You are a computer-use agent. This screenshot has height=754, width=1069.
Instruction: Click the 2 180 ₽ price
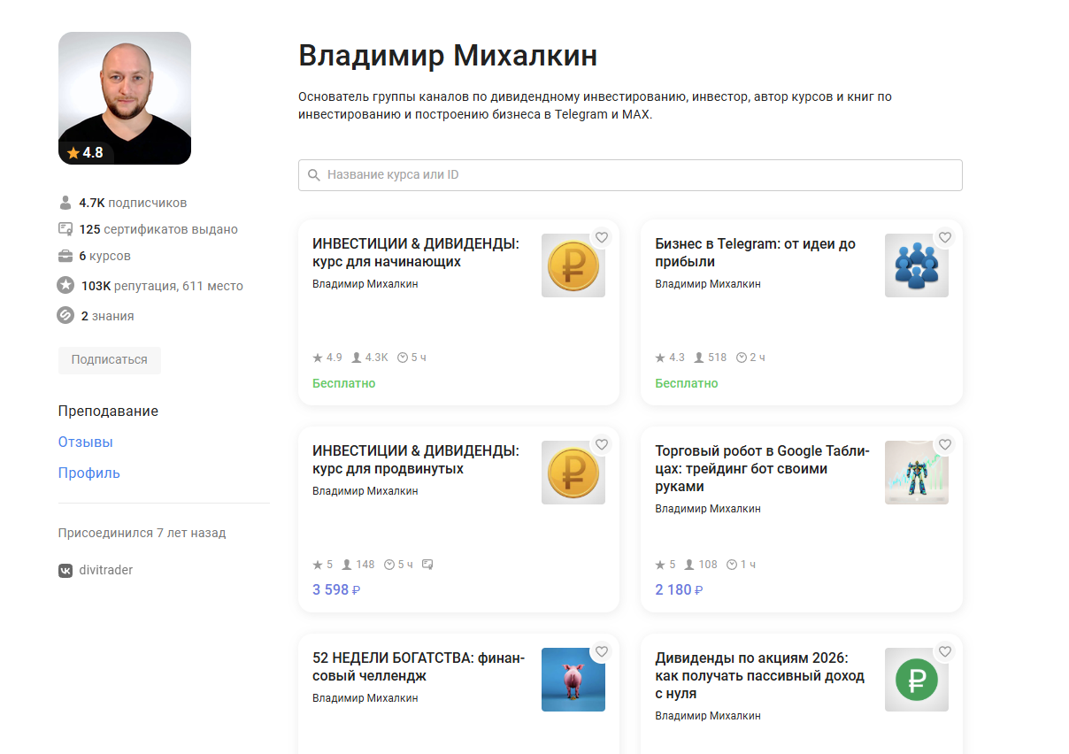pos(679,590)
